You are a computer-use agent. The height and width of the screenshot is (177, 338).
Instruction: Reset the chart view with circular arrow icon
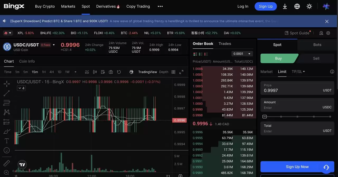tap(119, 72)
